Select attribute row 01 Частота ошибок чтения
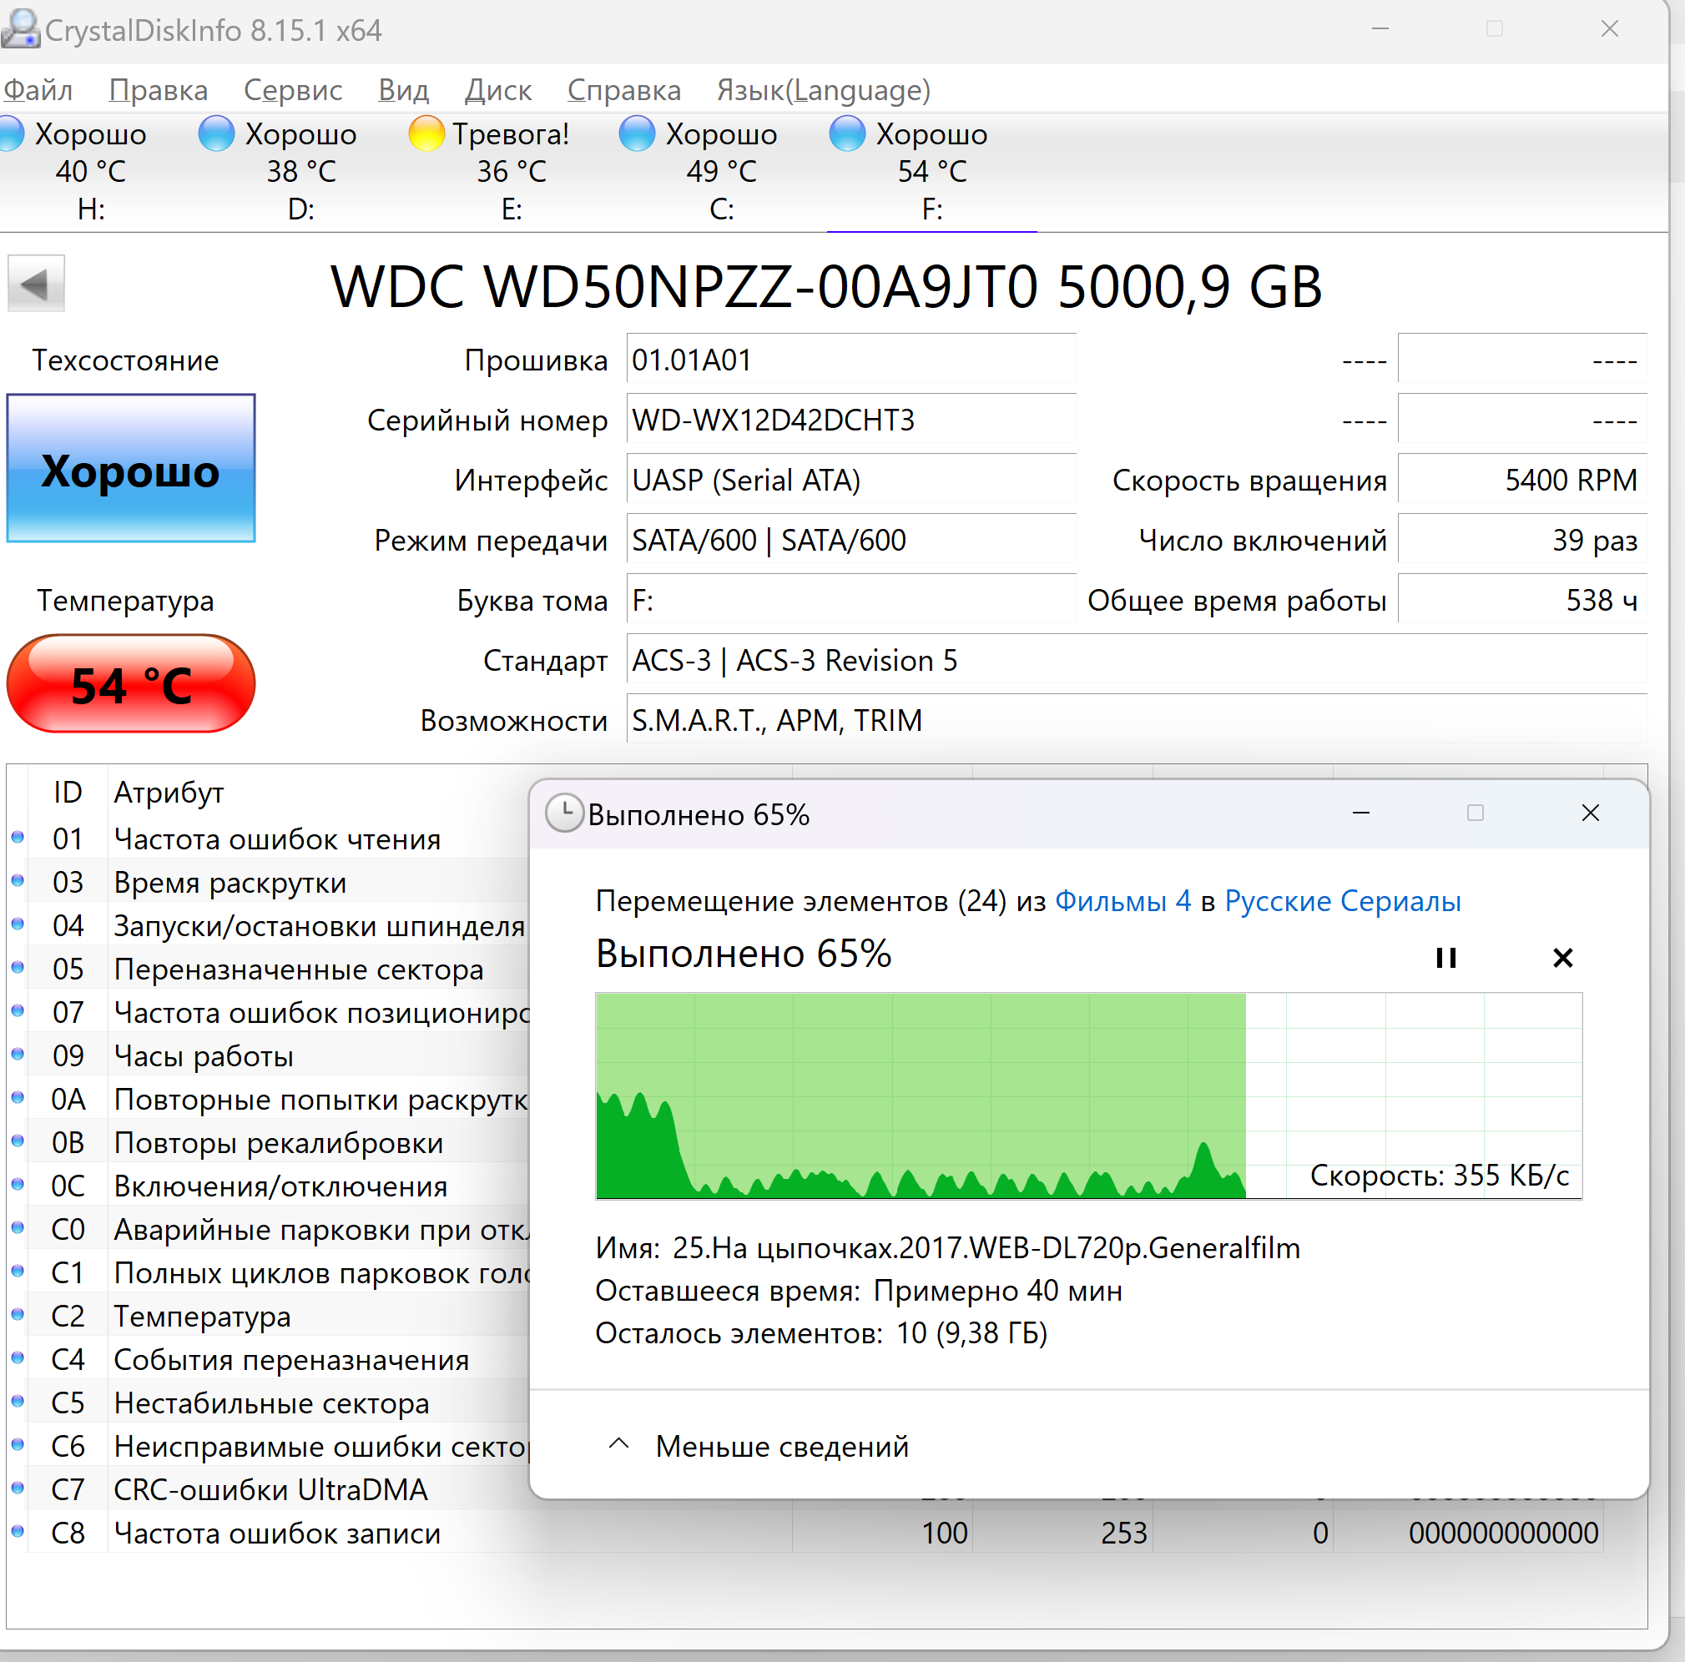 point(269,839)
